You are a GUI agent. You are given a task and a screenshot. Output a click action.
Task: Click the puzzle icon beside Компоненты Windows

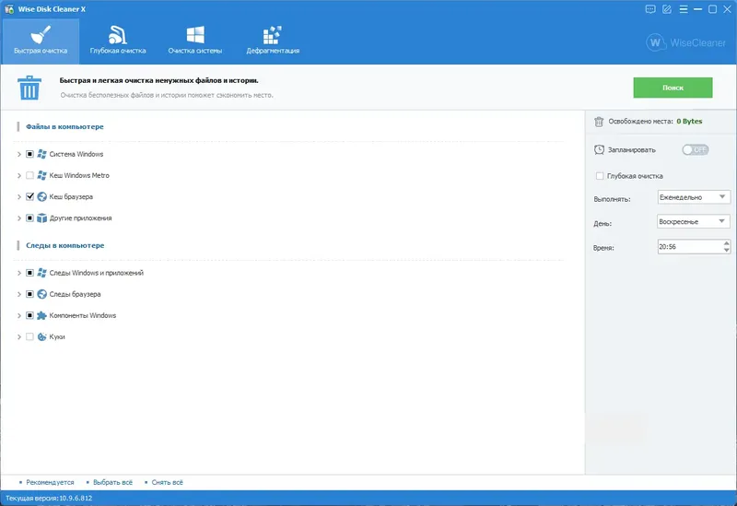tap(41, 315)
